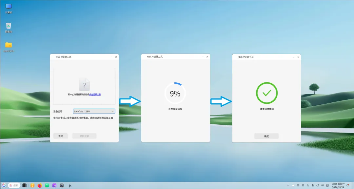Expand the /dev/sda 128G device dropdown
Viewport: 354px width, 189px height.
(94, 111)
